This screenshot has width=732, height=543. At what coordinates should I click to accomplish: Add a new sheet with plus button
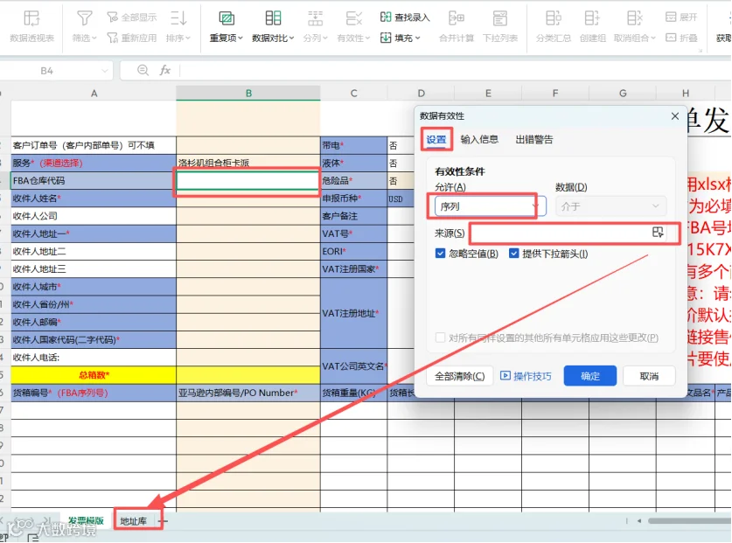[164, 521]
